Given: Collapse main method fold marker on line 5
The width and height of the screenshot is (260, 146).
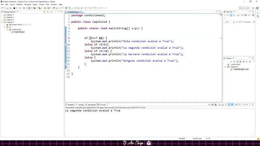Looking at the screenshot, I should click(x=71, y=28).
